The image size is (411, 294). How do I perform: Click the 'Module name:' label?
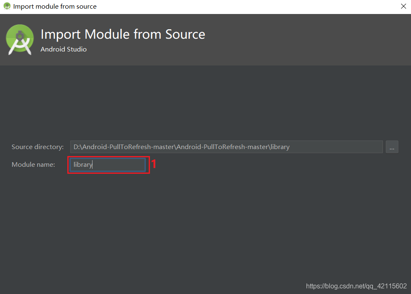click(33, 165)
